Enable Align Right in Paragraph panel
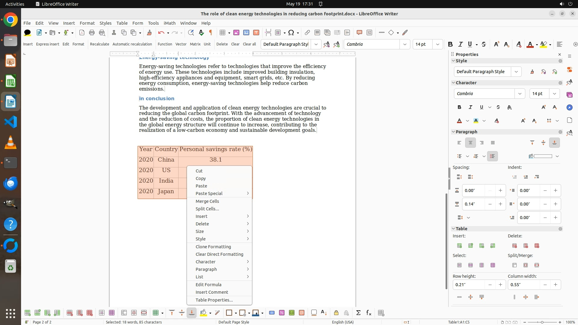This screenshot has width=578, height=325. (482, 143)
